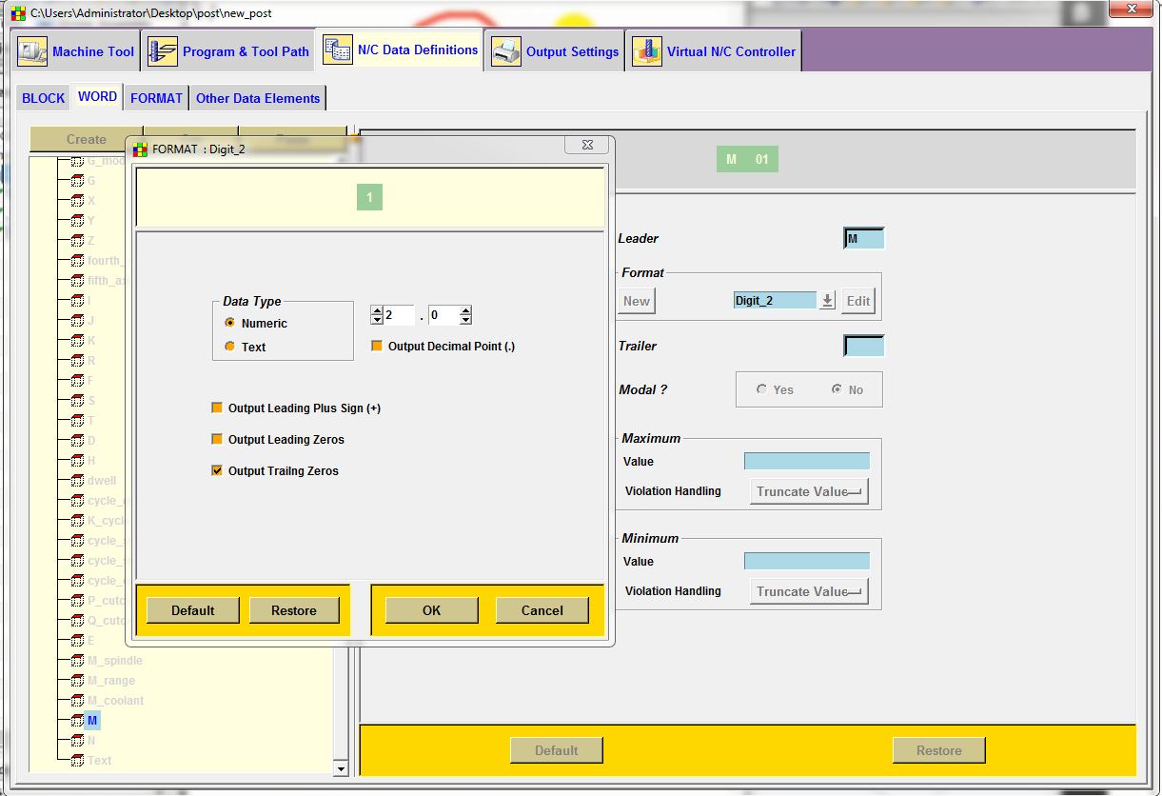Select the X word icon in tree
The image size is (1162, 796).
(78, 201)
